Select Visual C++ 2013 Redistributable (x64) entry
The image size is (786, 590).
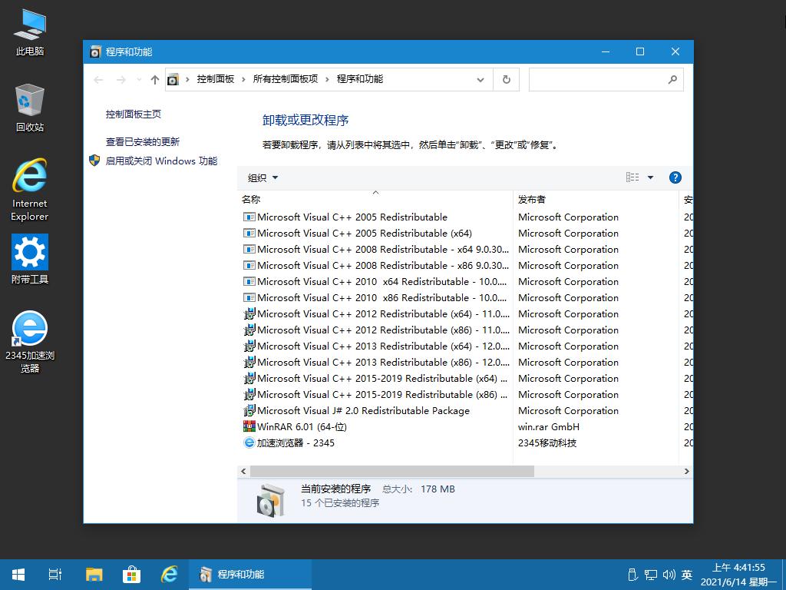376,346
